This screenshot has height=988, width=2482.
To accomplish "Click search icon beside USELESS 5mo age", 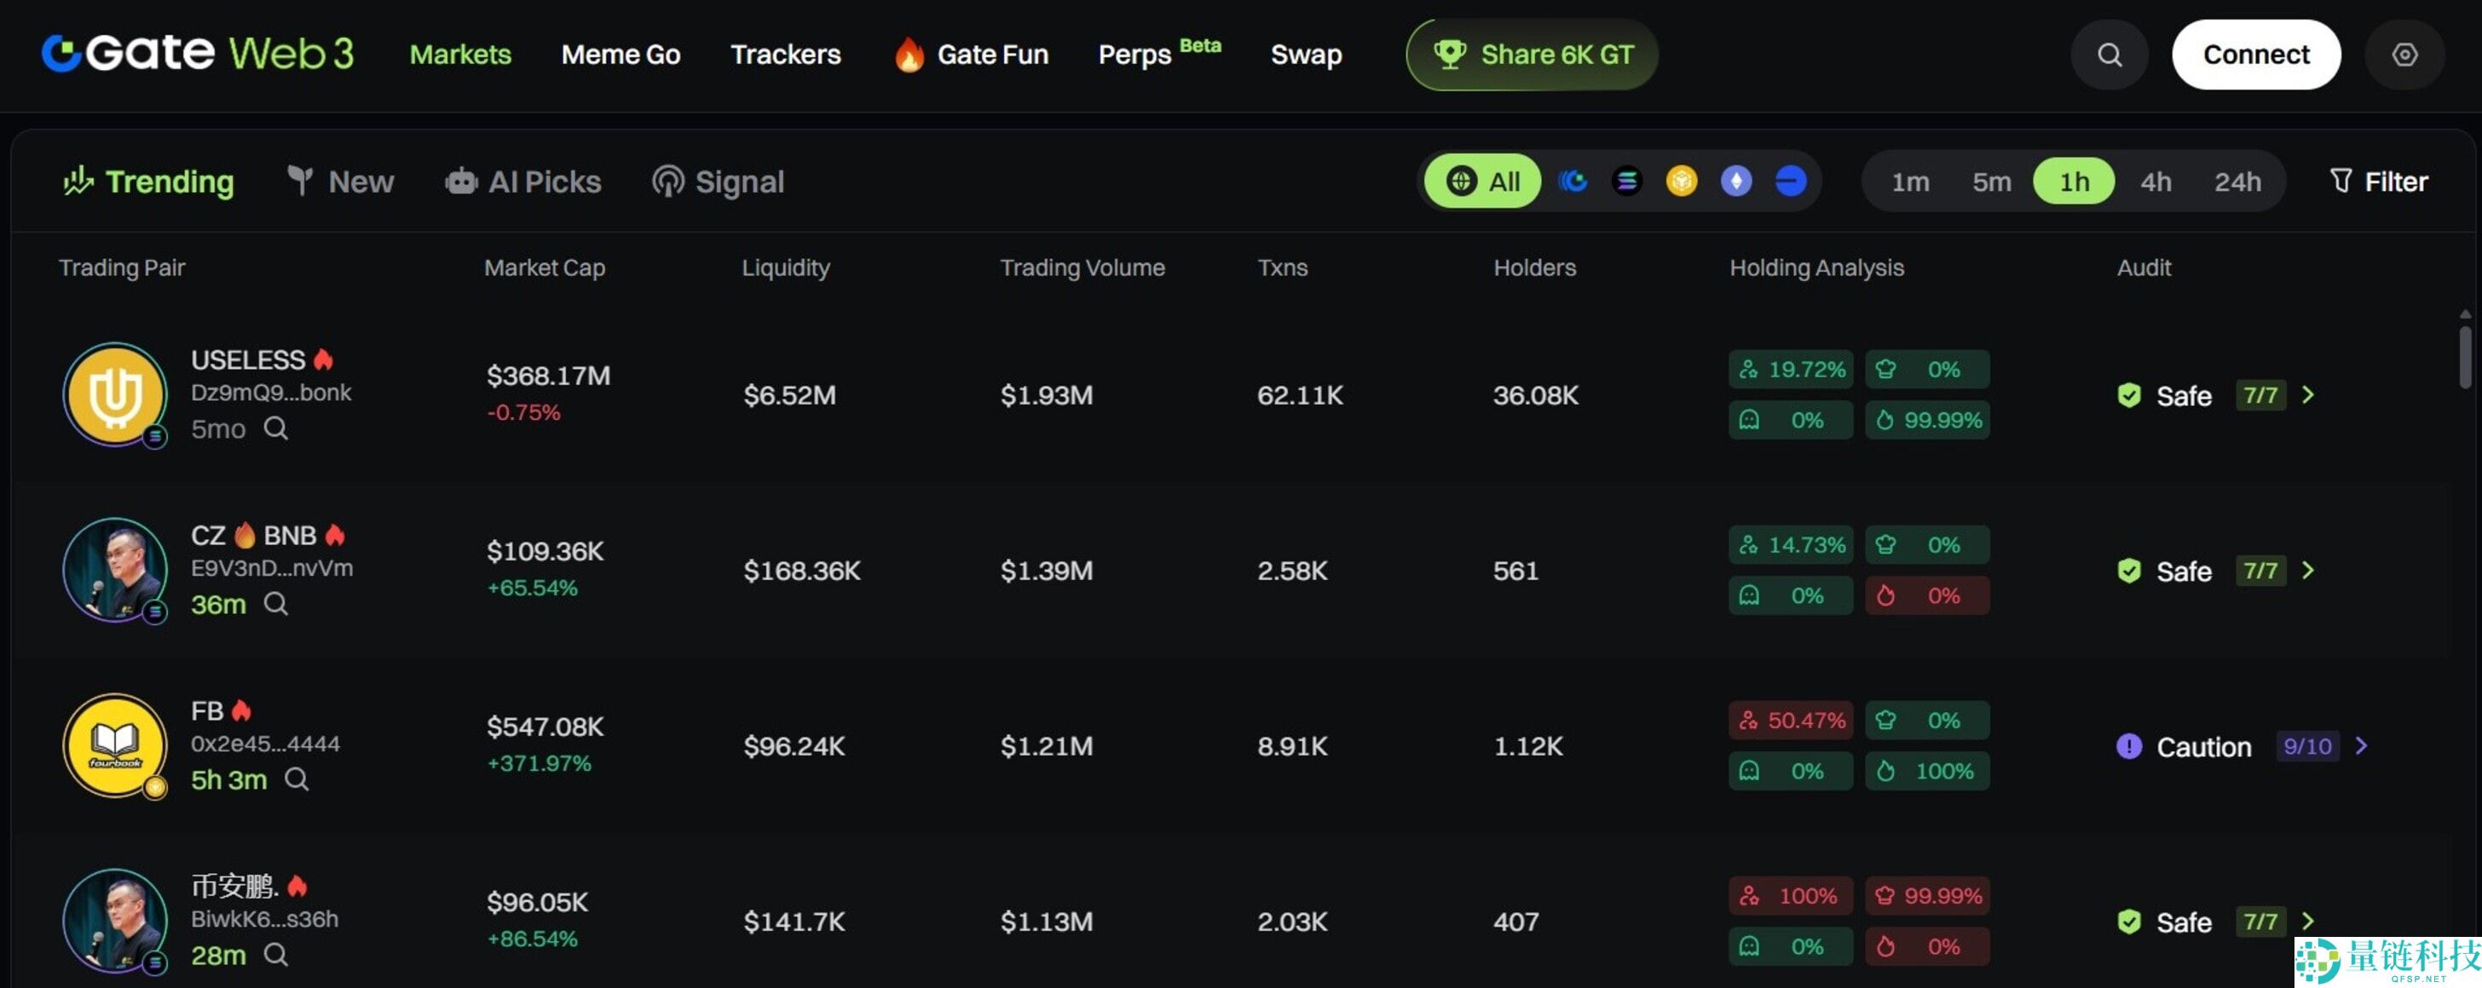I will click(275, 428).
